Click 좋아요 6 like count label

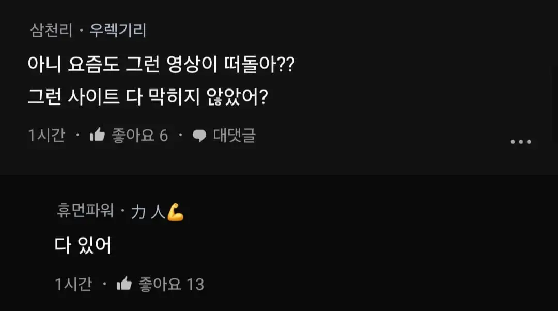click(140, 136)
